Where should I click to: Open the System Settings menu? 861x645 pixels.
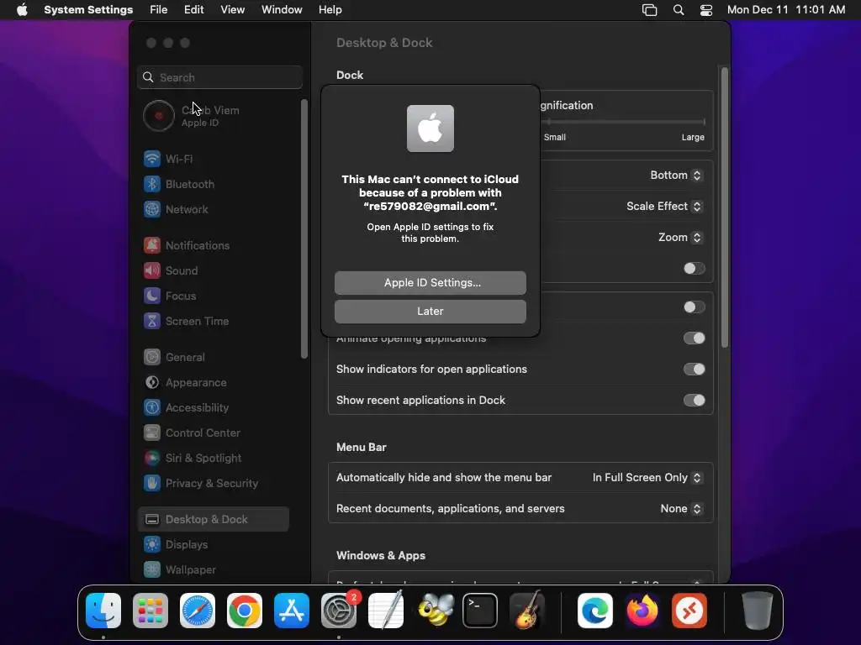point(88,10)
